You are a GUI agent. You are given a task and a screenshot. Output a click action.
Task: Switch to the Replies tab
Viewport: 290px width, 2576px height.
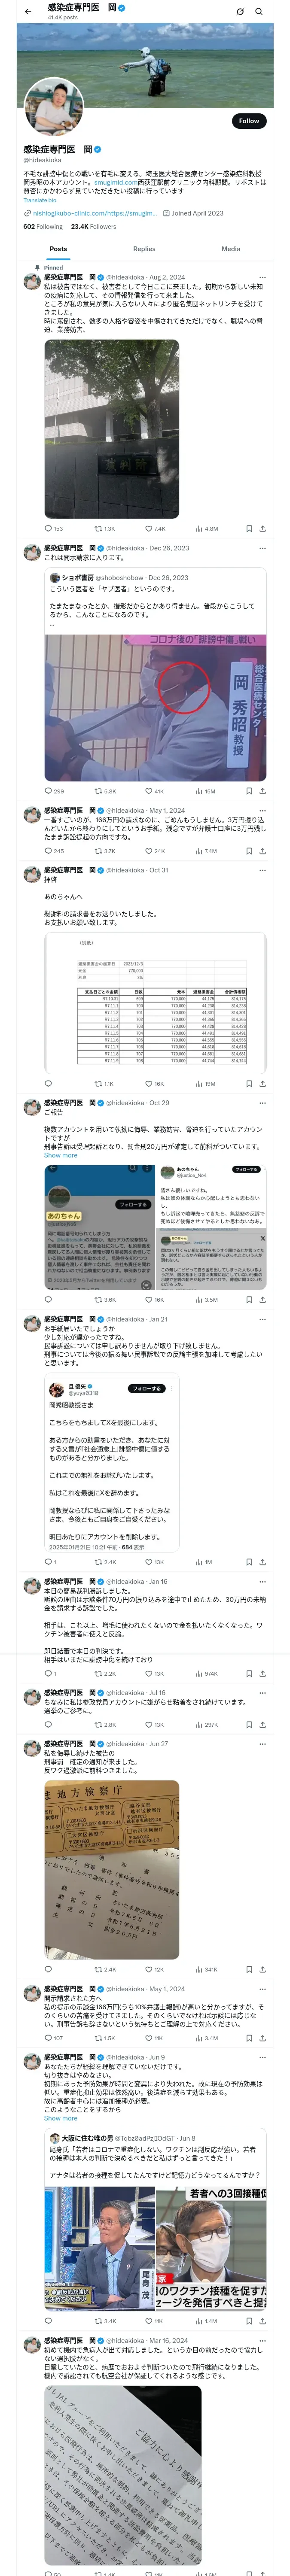(144, 249)
